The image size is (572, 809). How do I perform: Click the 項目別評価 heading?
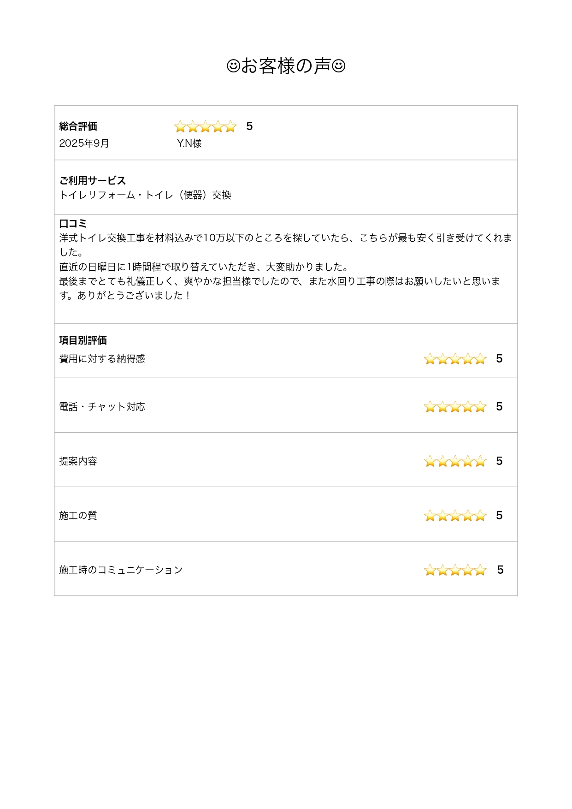83,340
